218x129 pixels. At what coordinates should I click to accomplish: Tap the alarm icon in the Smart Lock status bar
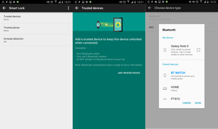(52, 2)
